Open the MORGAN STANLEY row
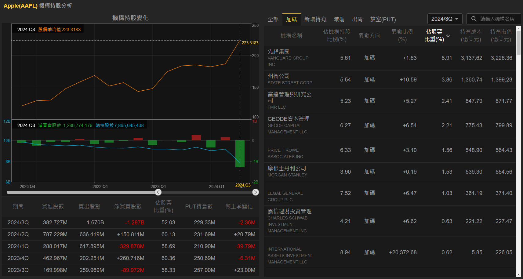The width and height of the screenshot is (523, 279). point(390,172)
